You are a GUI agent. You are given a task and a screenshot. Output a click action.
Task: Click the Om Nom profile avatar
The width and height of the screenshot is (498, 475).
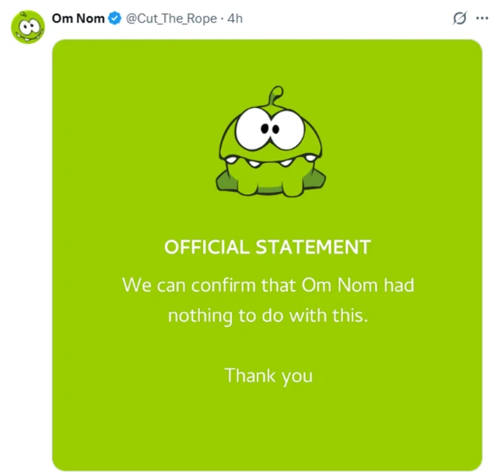(27, 26)
